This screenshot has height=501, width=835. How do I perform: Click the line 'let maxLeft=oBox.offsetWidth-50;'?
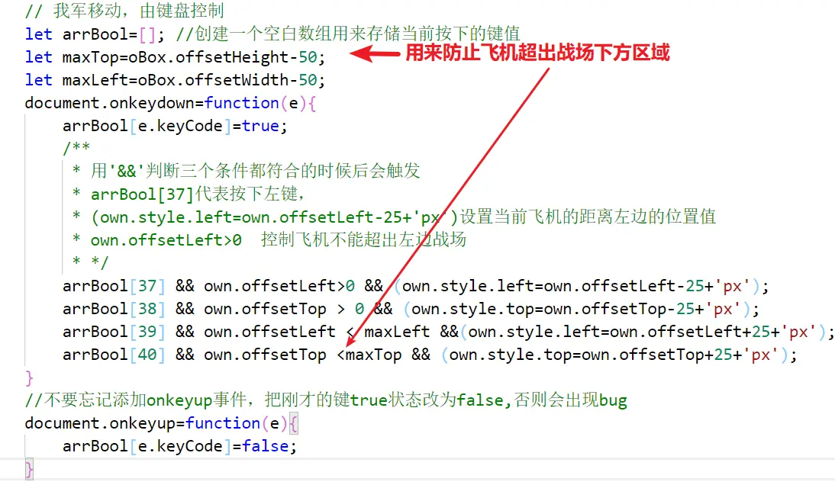175,80
